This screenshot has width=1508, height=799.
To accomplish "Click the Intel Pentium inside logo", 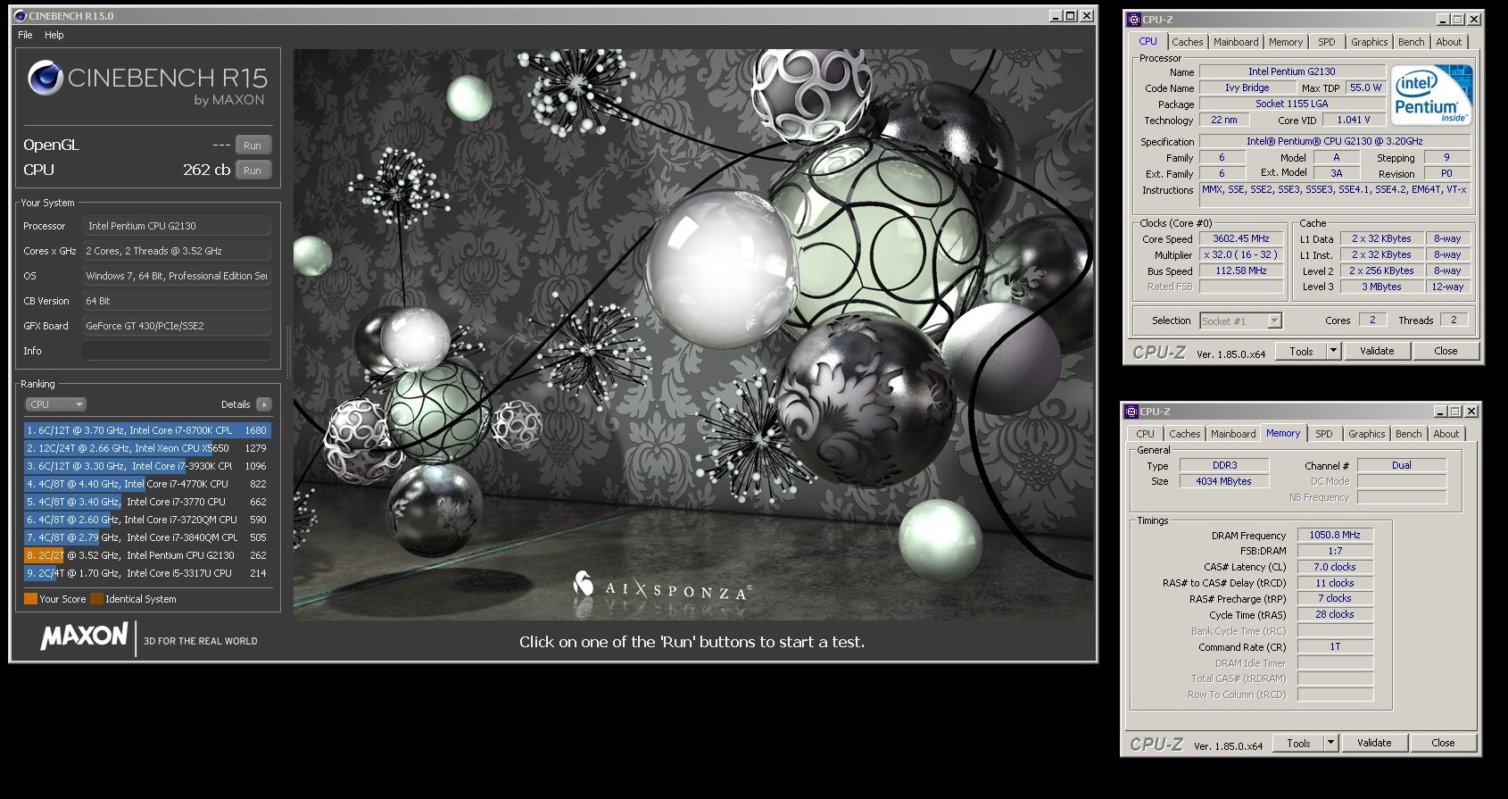I will point(1430,96).
